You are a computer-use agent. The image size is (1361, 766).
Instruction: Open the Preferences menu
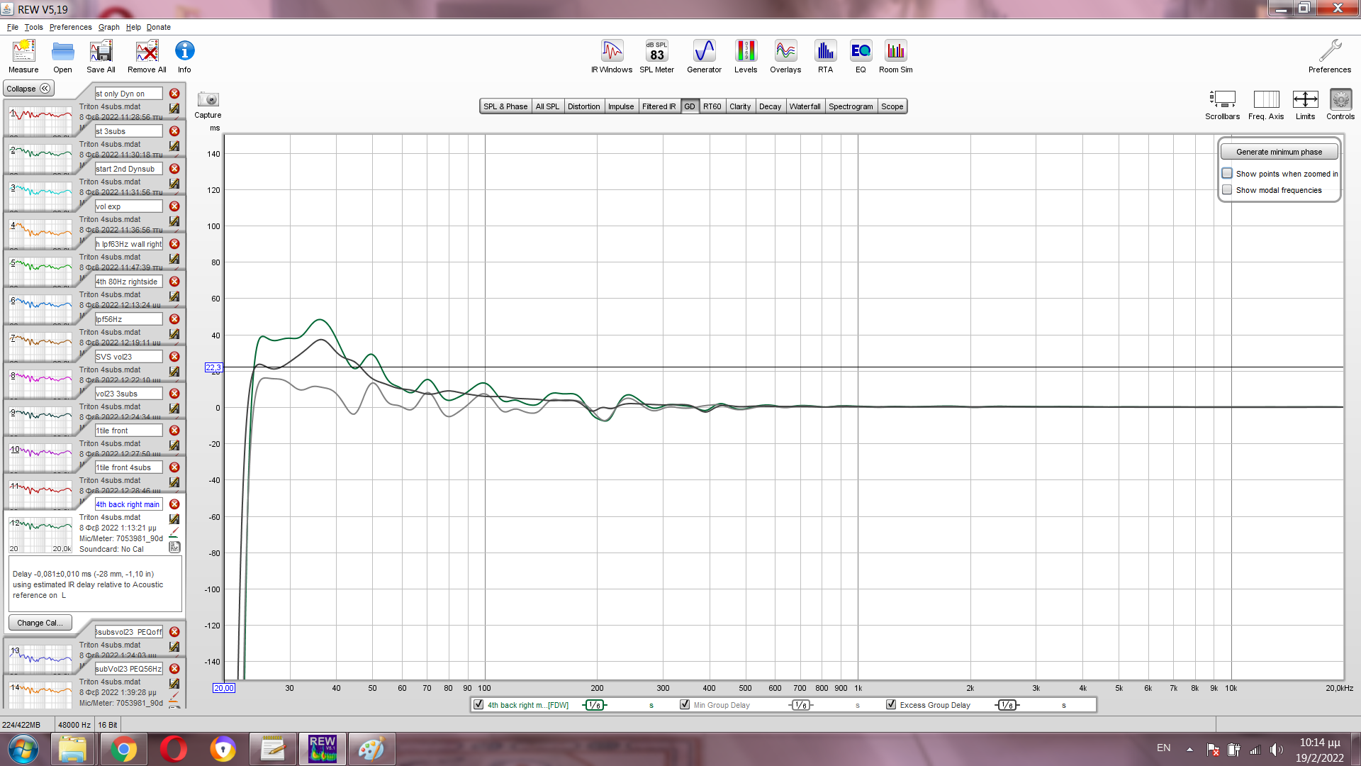pyautogui.click(x=70, y=27)
